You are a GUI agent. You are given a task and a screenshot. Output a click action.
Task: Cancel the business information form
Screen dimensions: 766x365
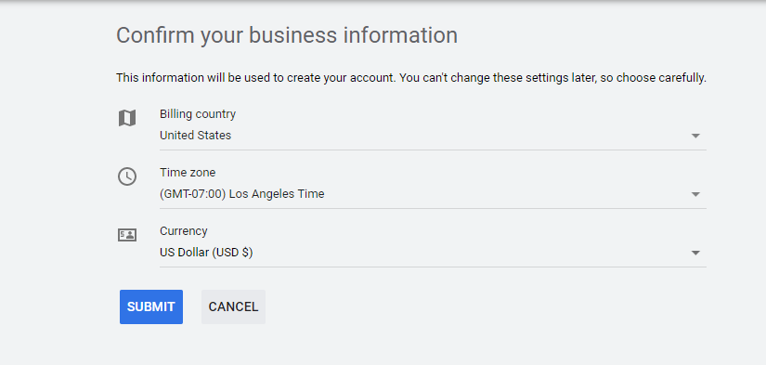(233, 306)
